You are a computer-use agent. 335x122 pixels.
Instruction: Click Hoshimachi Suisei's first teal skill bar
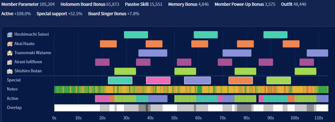(136, 35)
